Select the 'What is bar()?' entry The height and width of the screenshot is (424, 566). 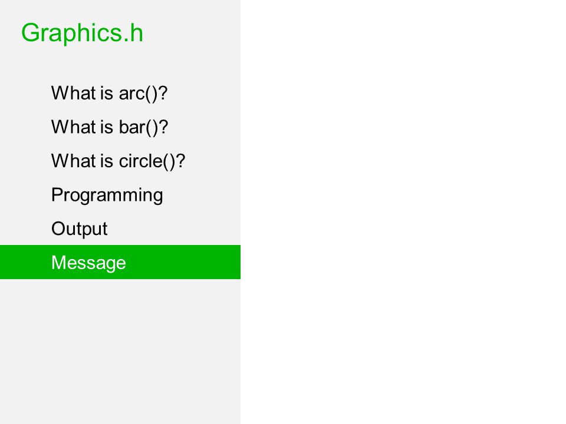[x=110, y=127]
